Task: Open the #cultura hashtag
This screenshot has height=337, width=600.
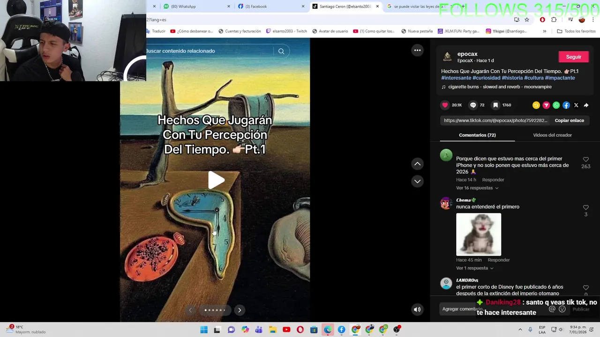Action: pyautogui.click(x=533, y=78)
